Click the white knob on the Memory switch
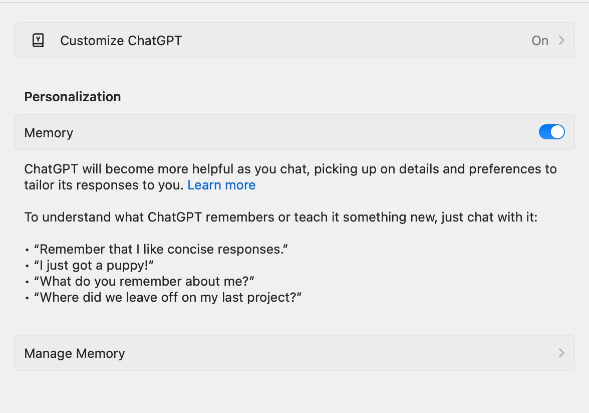 [557, 132]
